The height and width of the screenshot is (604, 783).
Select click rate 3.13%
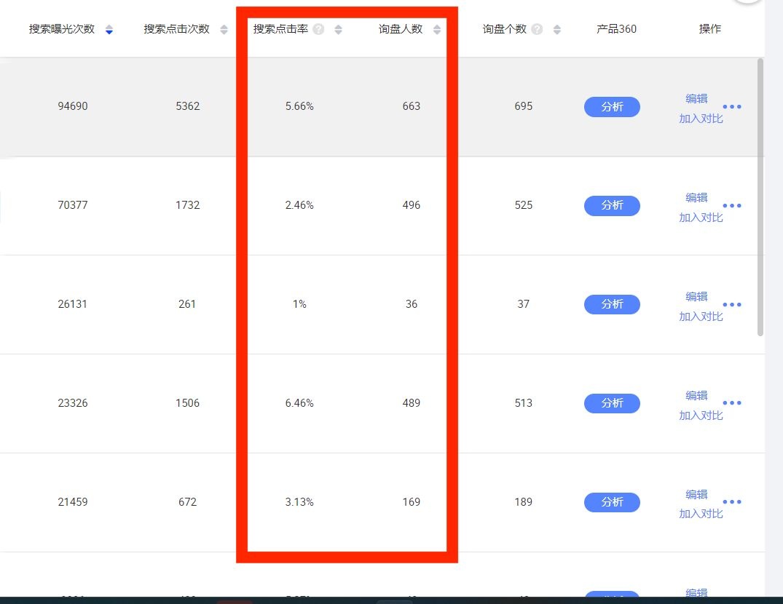point(299,501)
